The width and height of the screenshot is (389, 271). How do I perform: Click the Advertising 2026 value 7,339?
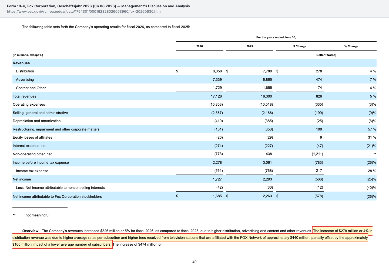click(217, 79)
